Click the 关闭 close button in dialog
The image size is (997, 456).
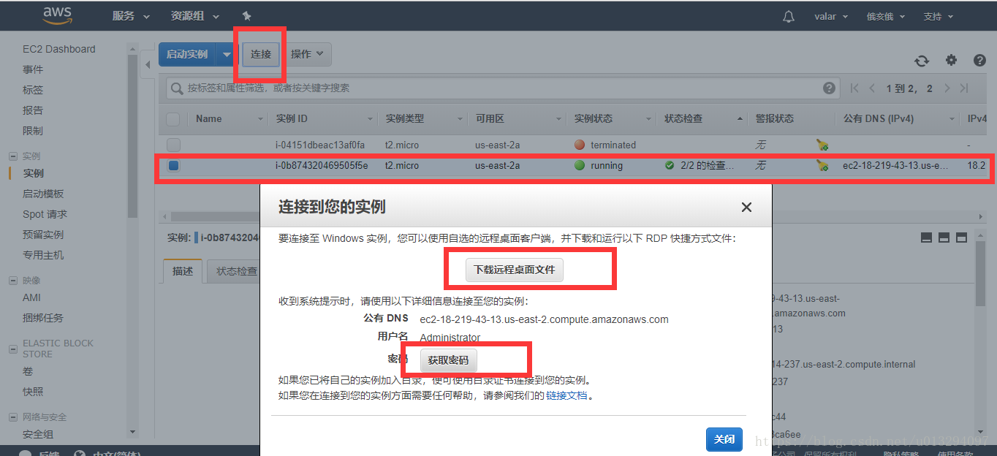coord(724,439)
